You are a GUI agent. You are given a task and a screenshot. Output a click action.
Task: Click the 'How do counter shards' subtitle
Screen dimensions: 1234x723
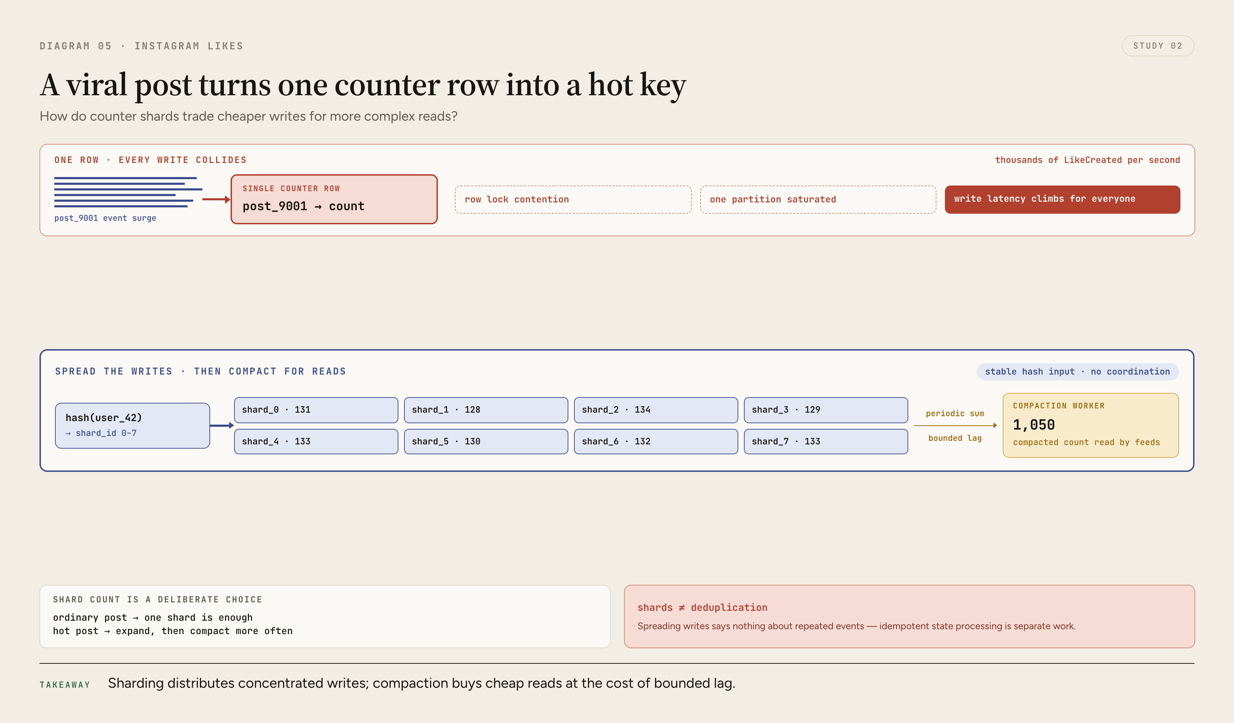[248, 116]
